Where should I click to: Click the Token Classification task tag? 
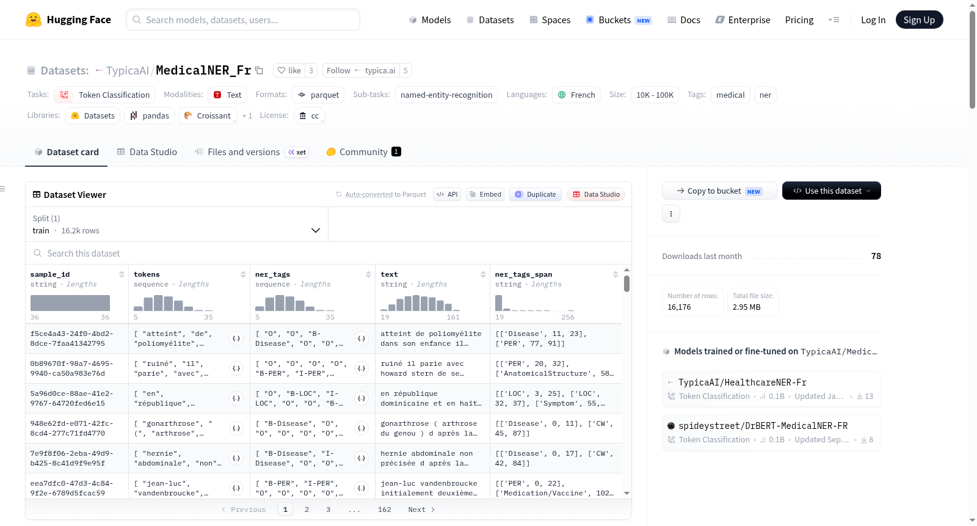104,95
